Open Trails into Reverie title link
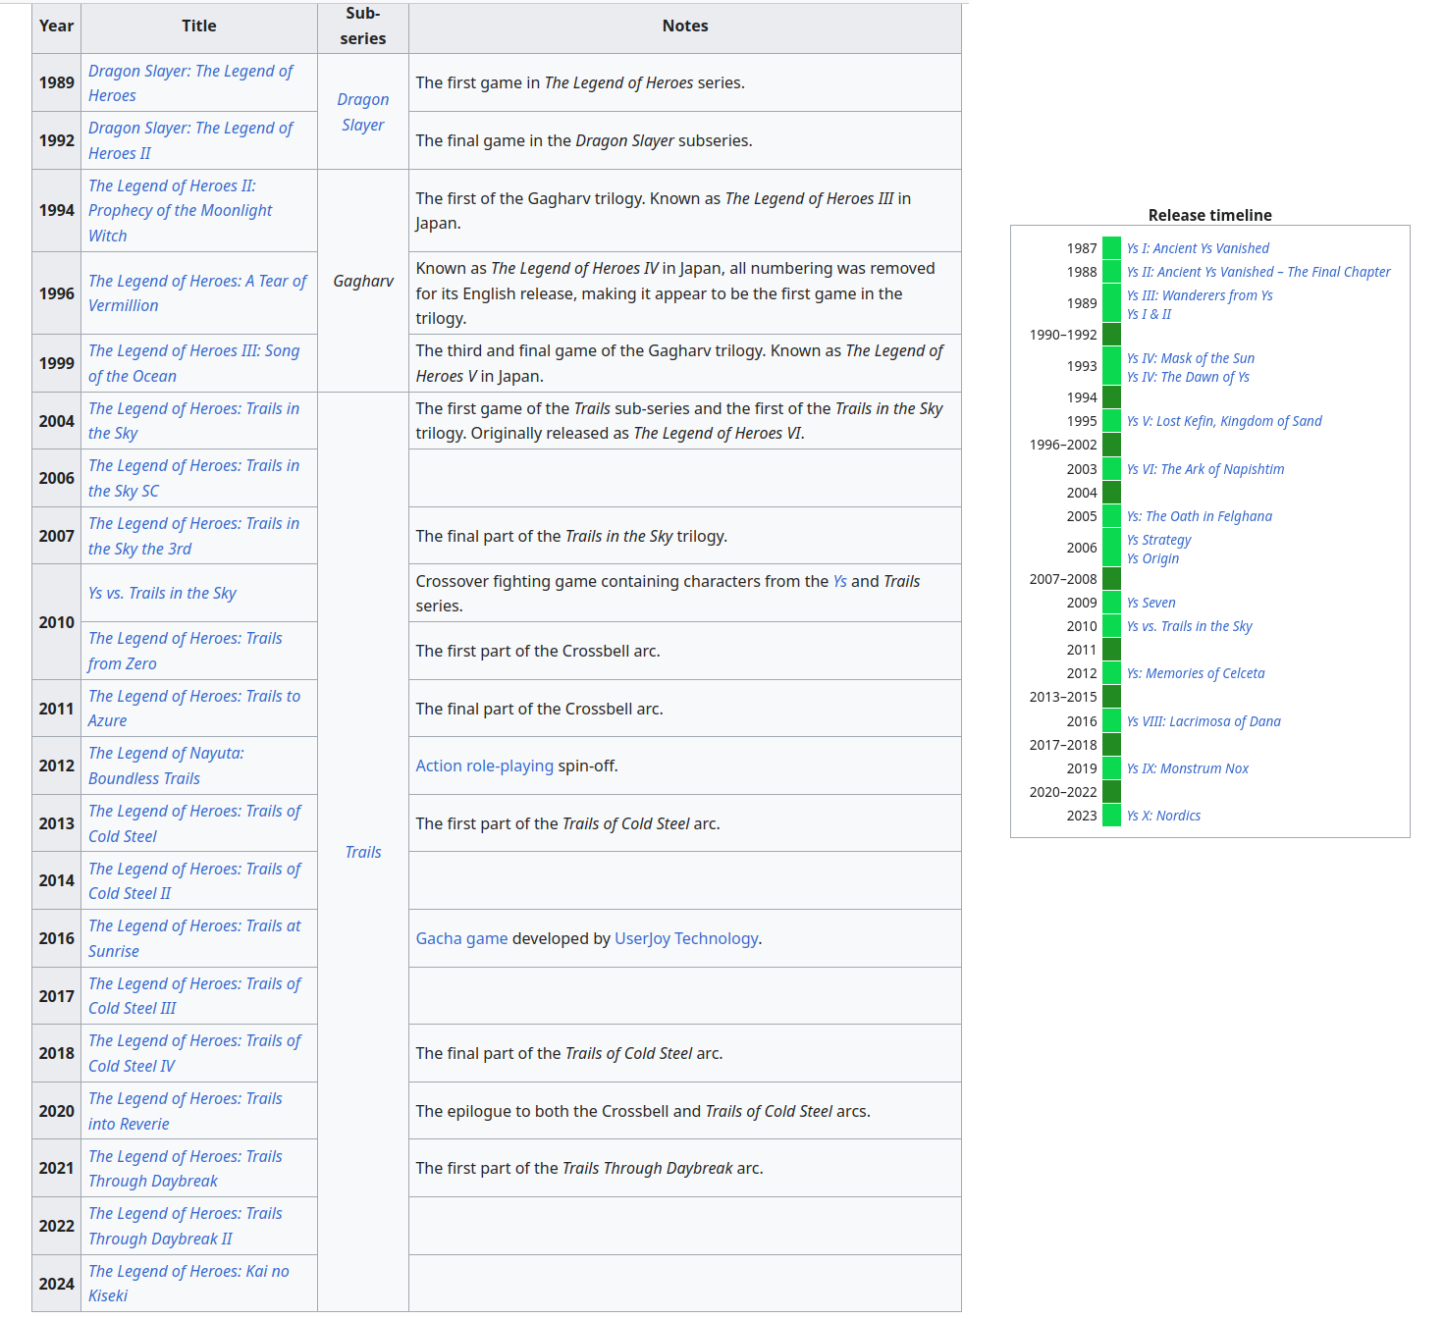 [x=185, y=1111]
